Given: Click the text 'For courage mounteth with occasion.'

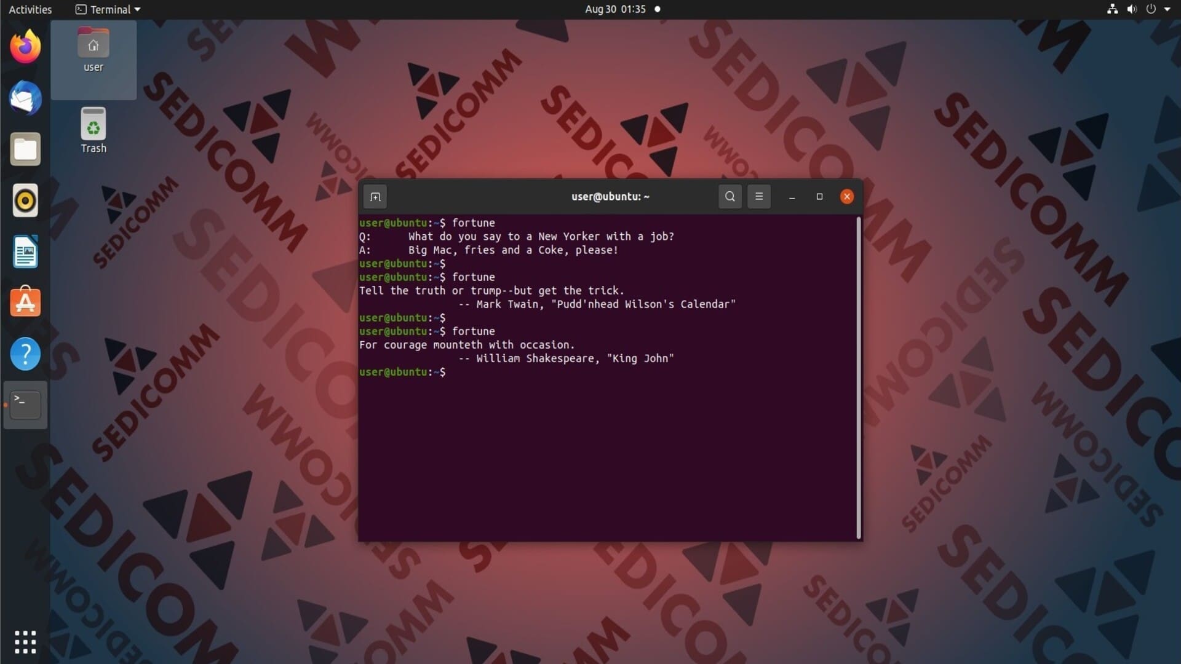Looking at the screenshot, I should (x=467, y=345).
